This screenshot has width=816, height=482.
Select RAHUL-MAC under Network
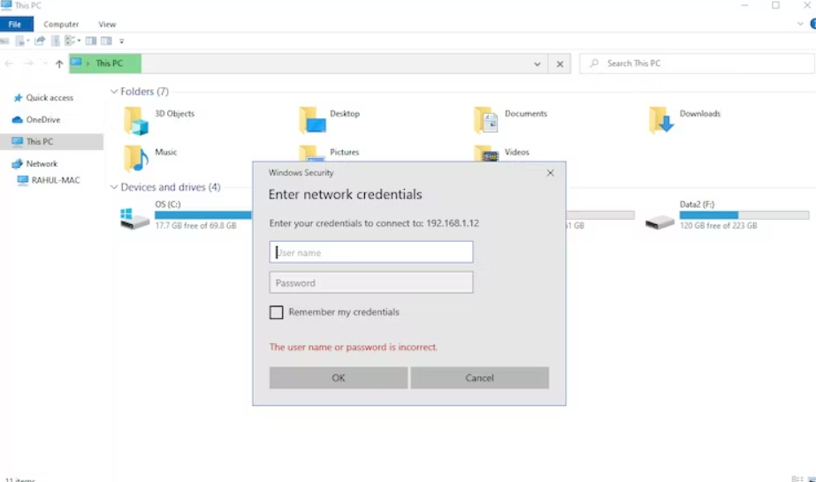pos(55,180)
